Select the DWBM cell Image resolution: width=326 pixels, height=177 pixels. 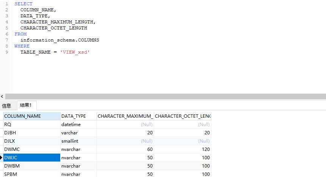32,166
